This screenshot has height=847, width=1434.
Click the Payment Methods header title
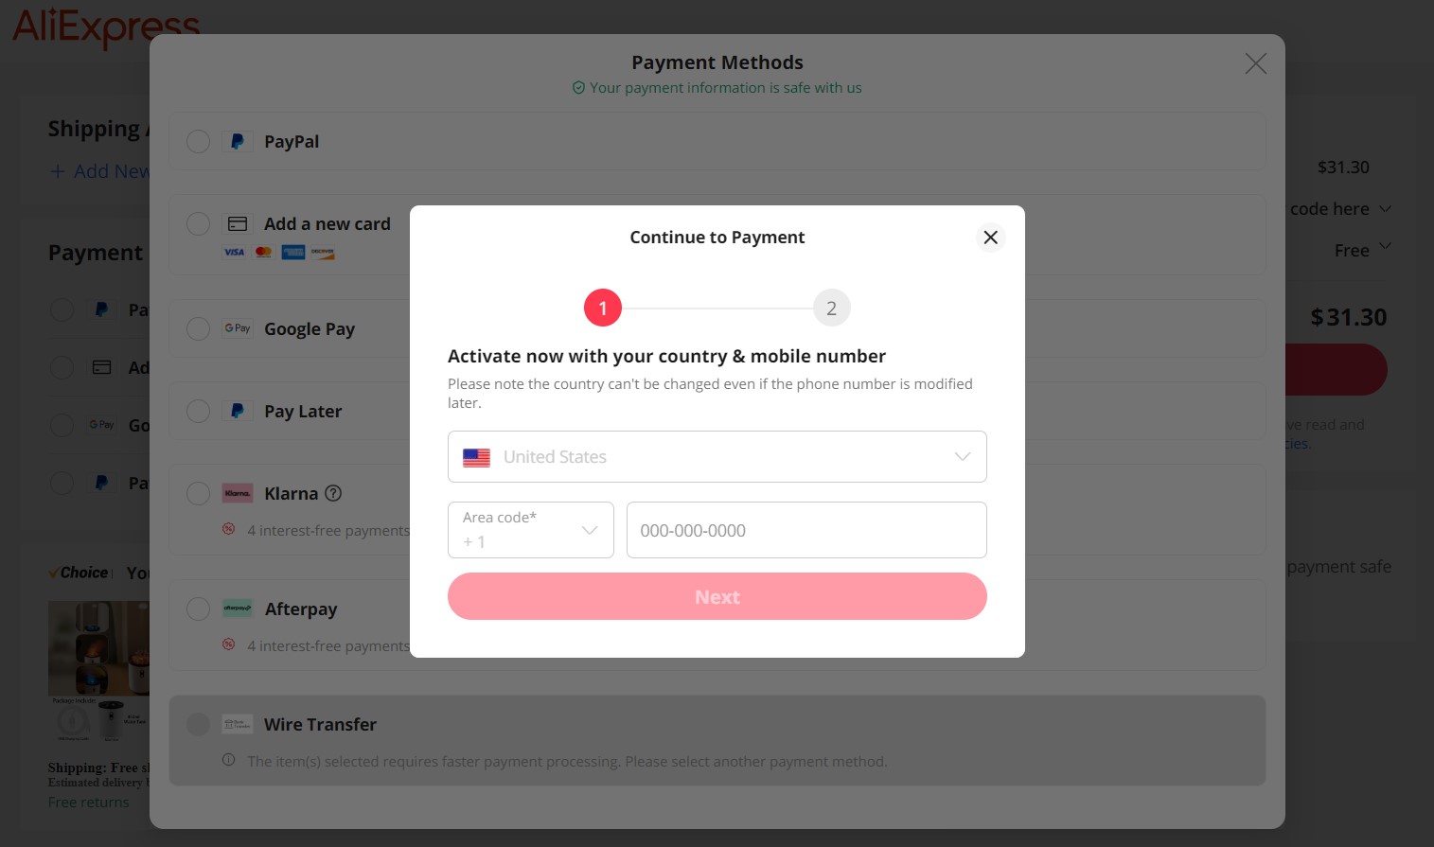717,62
